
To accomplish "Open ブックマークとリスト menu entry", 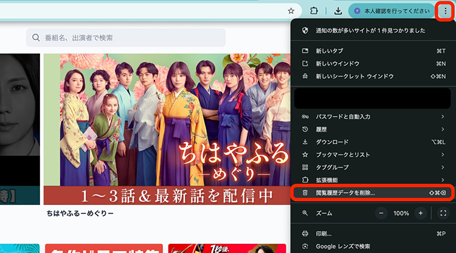I will click(373, 155).
